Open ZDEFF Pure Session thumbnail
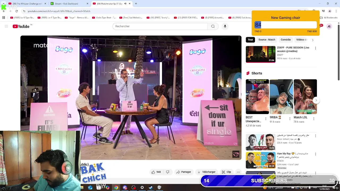 261,54
